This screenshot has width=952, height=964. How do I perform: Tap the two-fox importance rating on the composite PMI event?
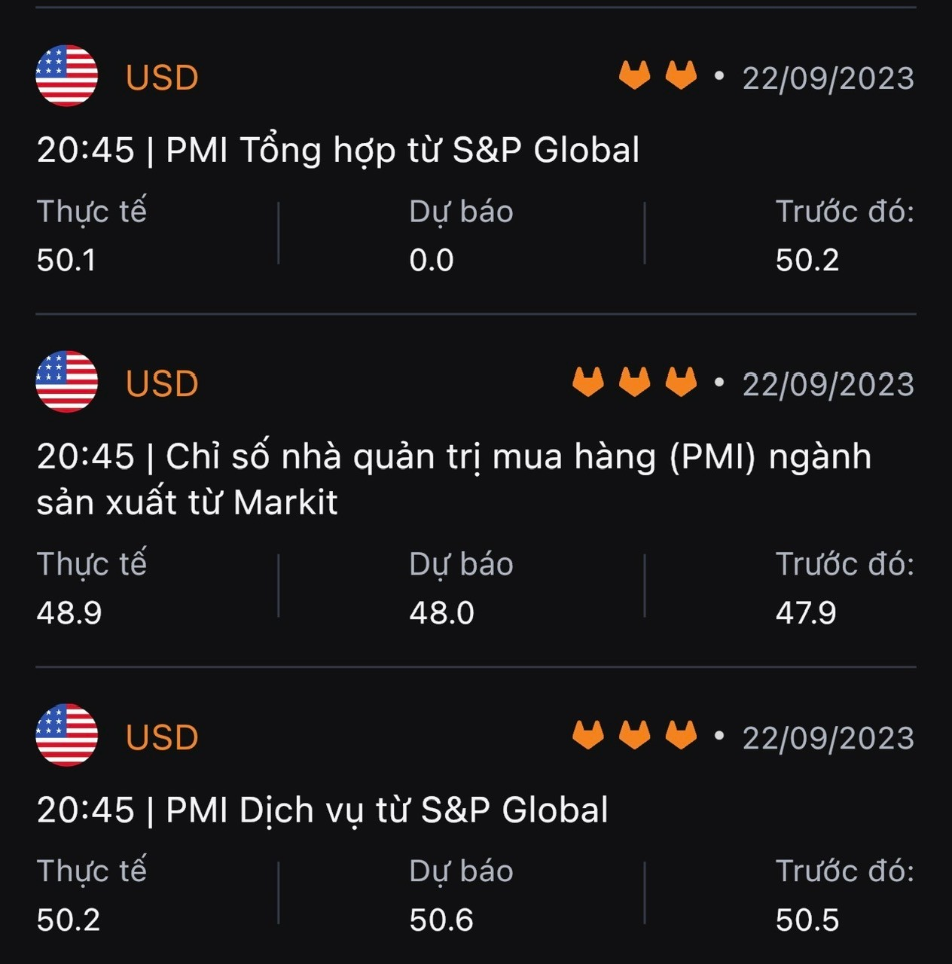tap(658, 75)
